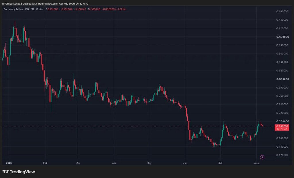Click the 0.360000 price axis label
The height and width of the screenshot is (178, 294).
coord(282,54)
